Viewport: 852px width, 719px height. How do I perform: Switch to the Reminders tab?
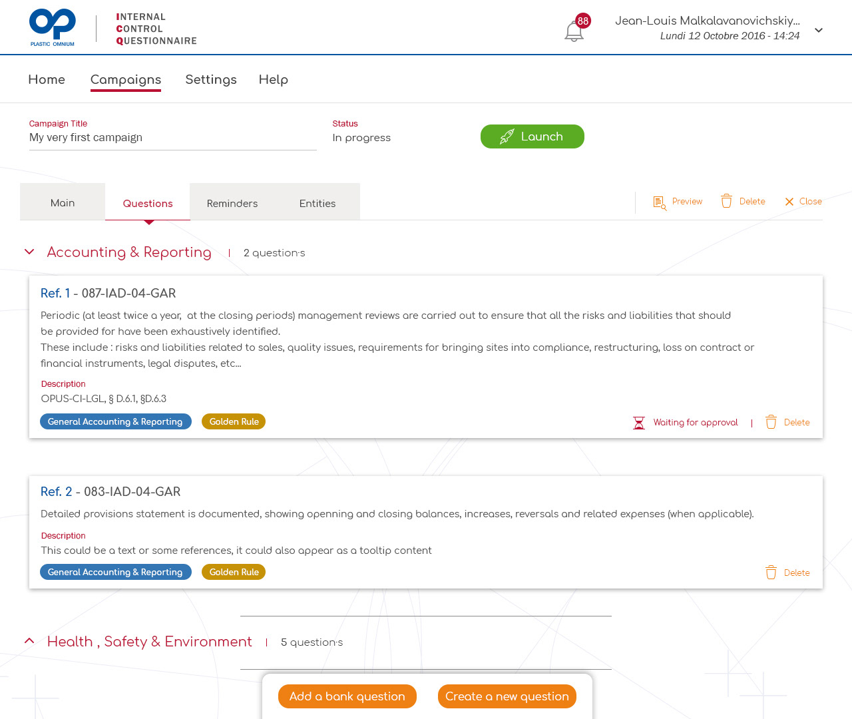232,203
